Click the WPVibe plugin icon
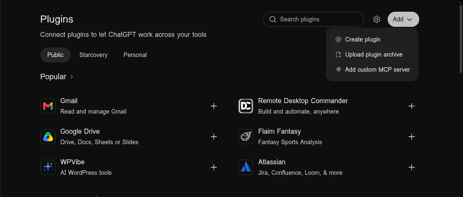Image resolution: width=463 pixels, height=197 pixels. pyautogui.click(x=48, y=167)
